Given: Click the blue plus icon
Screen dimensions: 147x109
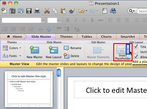Looking at the screenshot, I should 49,30.
